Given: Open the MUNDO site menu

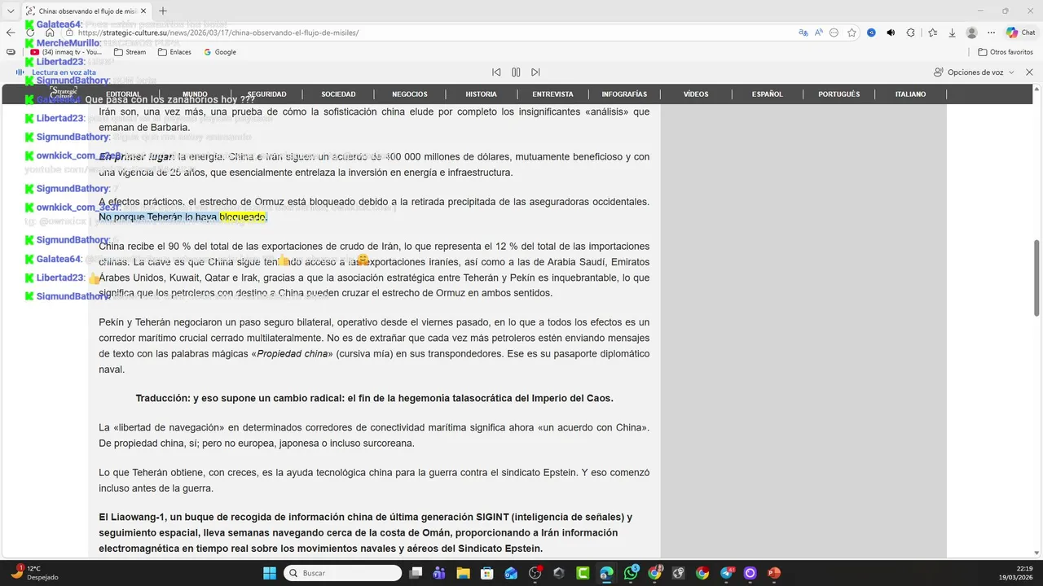Looking at the screenshot, I should click(x=195, y=94).
